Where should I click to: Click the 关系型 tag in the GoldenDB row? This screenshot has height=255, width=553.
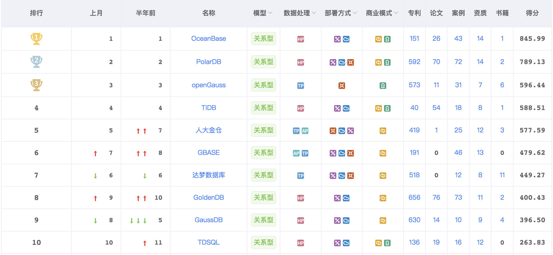(x=264, y=198)
